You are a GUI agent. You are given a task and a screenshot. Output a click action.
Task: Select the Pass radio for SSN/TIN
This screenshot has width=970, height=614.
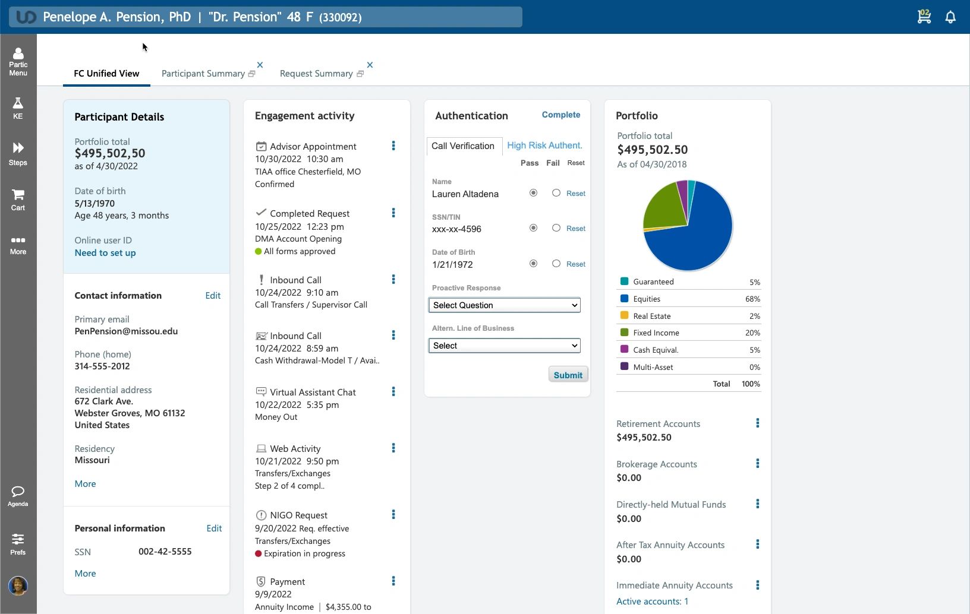(533, 228)
